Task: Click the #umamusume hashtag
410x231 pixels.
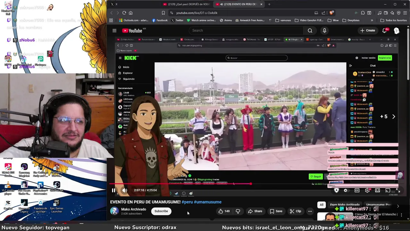Action: coord(208,202)
